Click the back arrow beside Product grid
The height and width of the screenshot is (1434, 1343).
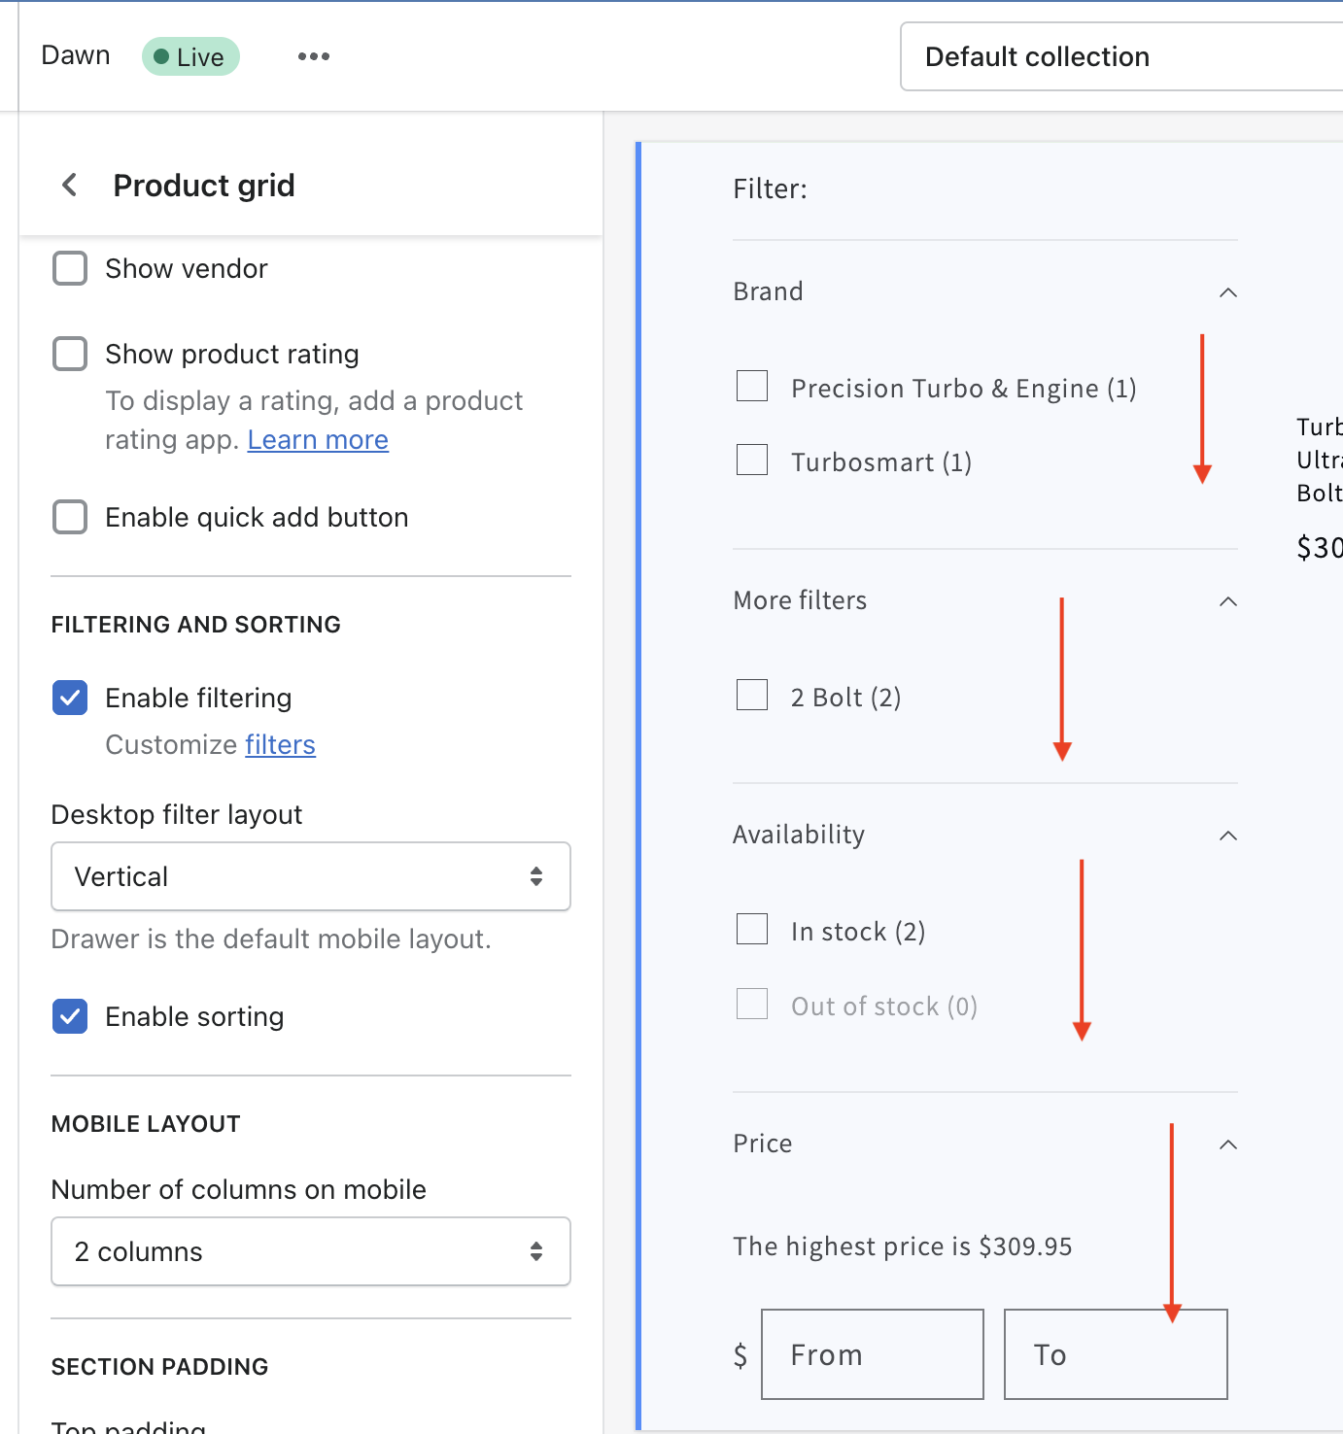pos(70,185)
